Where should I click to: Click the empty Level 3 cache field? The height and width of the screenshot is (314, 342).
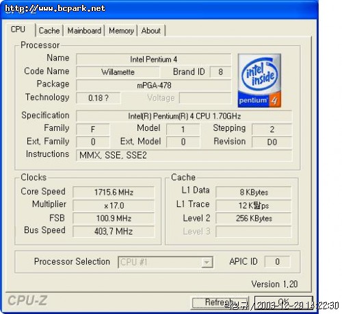tap(254, 231)
